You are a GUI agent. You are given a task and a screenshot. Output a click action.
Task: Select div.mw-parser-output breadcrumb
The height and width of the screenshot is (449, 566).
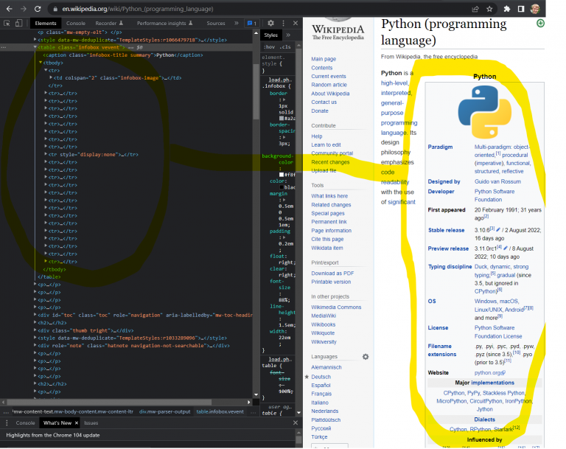pos(164,411)
